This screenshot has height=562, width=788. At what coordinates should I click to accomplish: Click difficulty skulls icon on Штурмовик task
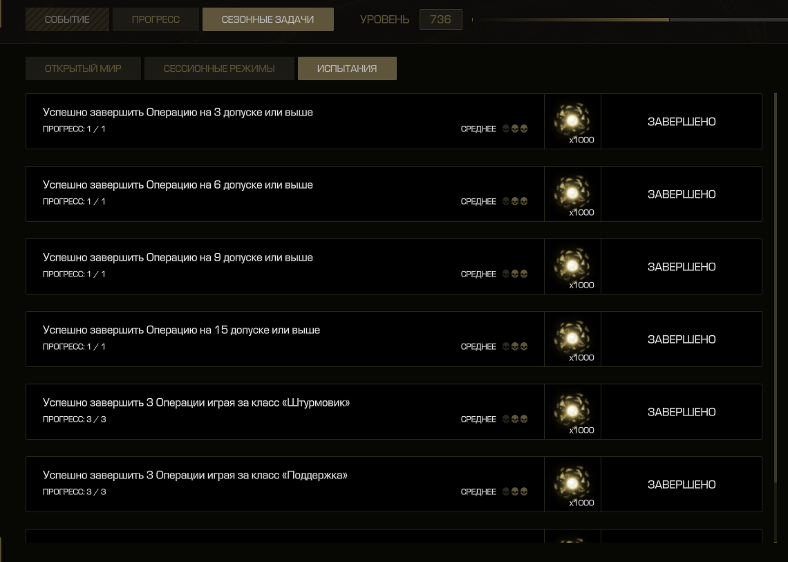(514, 419)
